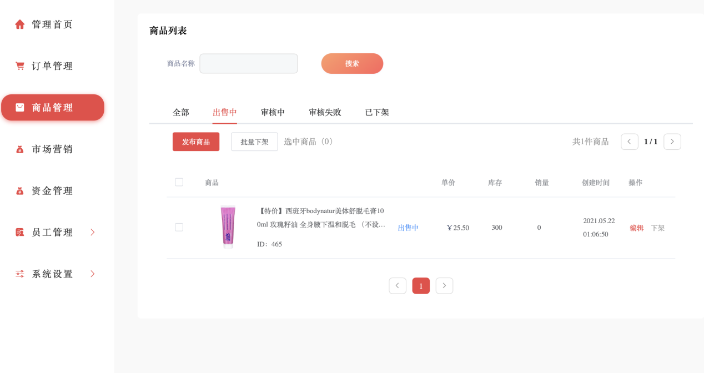Switch to the 出售中 tab
Screen dimensions: 704x373
click(x=225, y=112)
